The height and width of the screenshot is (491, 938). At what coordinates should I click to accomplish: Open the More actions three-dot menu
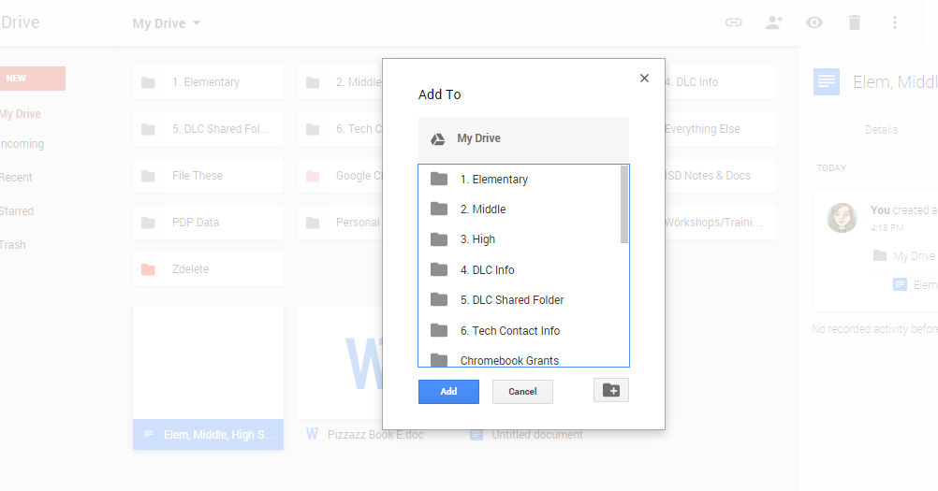point(895,22)
